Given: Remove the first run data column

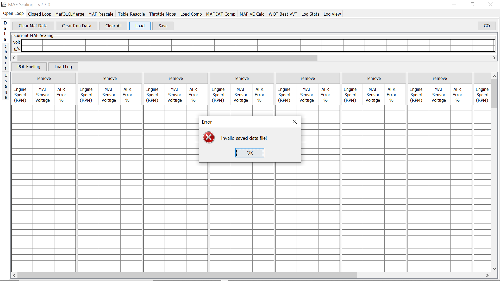Looking at the screenshot, I should (x=43, y=78).
